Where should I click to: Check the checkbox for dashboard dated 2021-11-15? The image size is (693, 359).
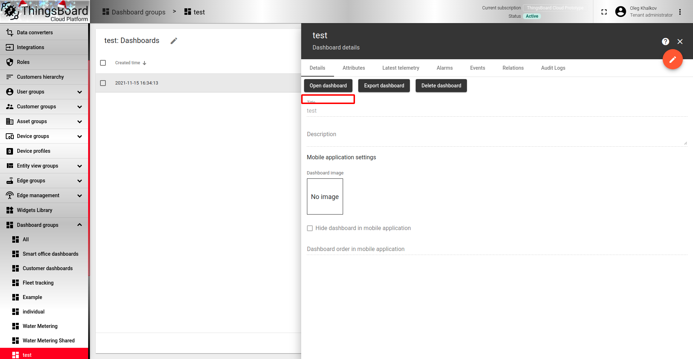[103, 83]
